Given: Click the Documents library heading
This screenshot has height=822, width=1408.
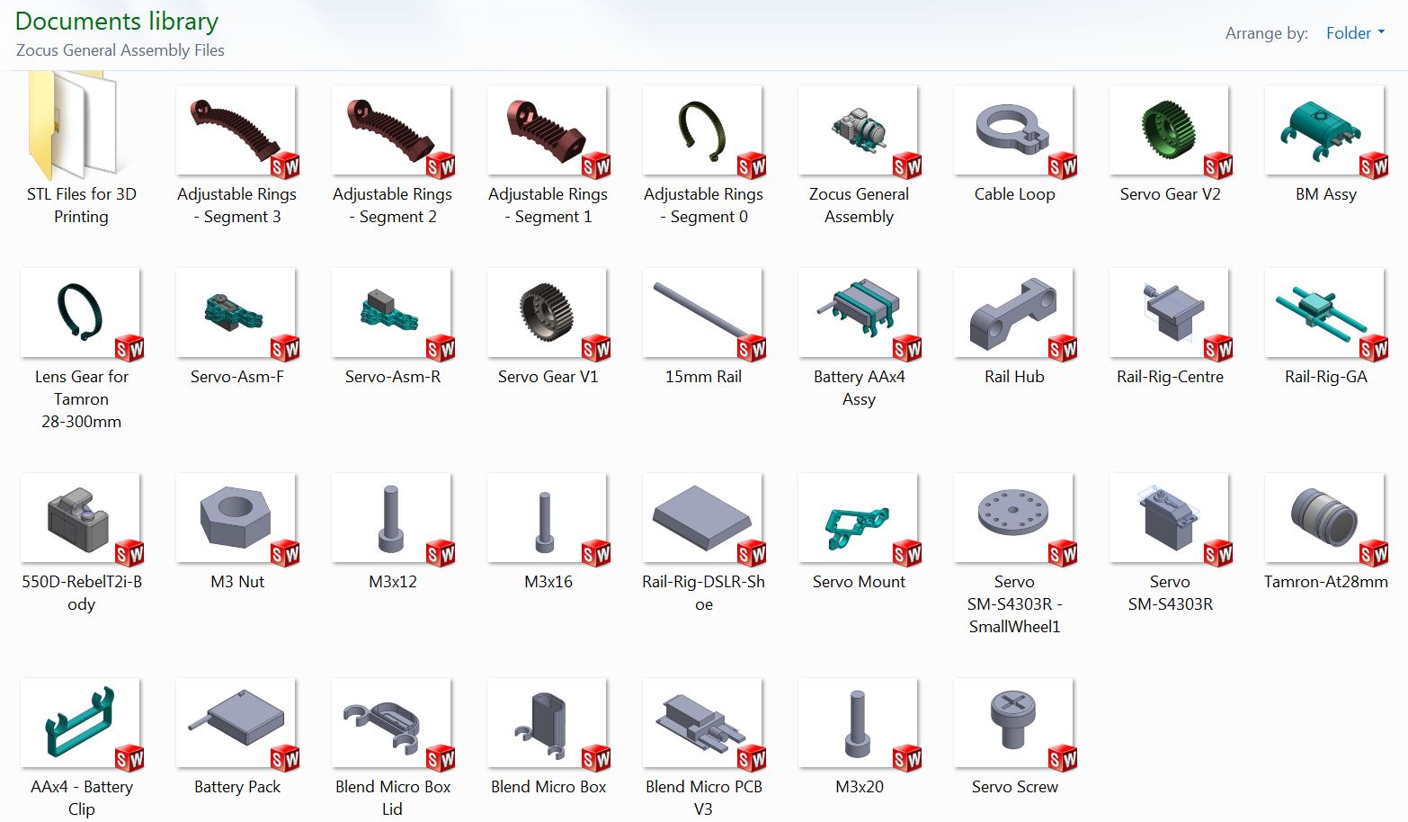Looking at the screenshot, I should point(115,21).
